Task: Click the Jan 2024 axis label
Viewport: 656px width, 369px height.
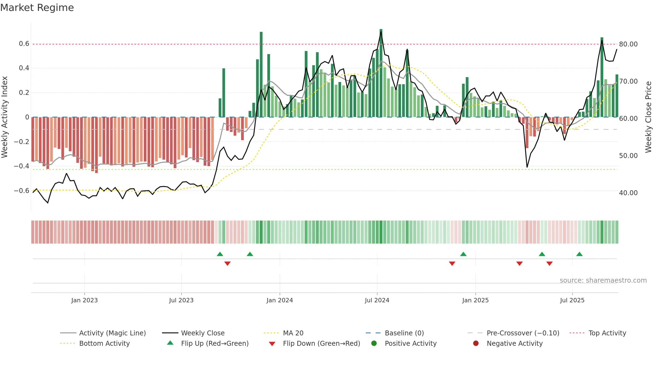Action: [x=280, y=300]
